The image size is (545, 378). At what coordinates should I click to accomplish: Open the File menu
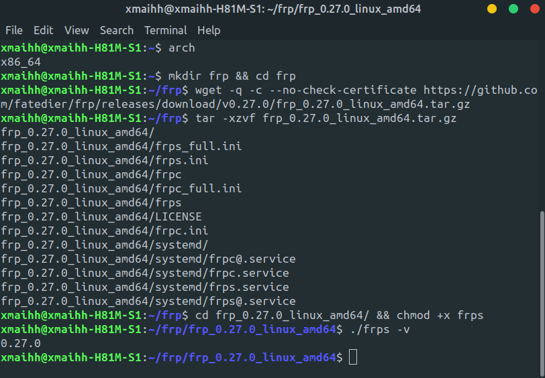(x=13, y=30)
